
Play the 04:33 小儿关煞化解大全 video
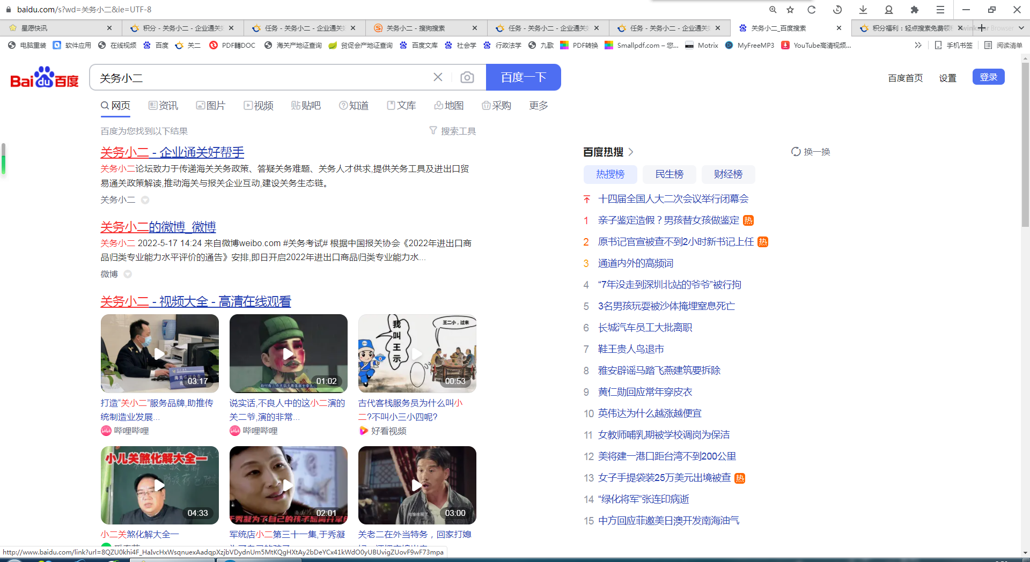click(160, 485)
